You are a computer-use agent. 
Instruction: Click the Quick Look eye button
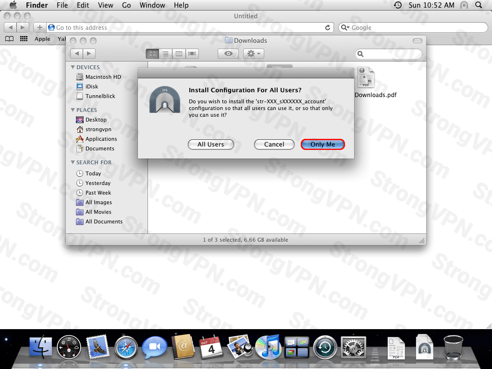tap(228, 54)
